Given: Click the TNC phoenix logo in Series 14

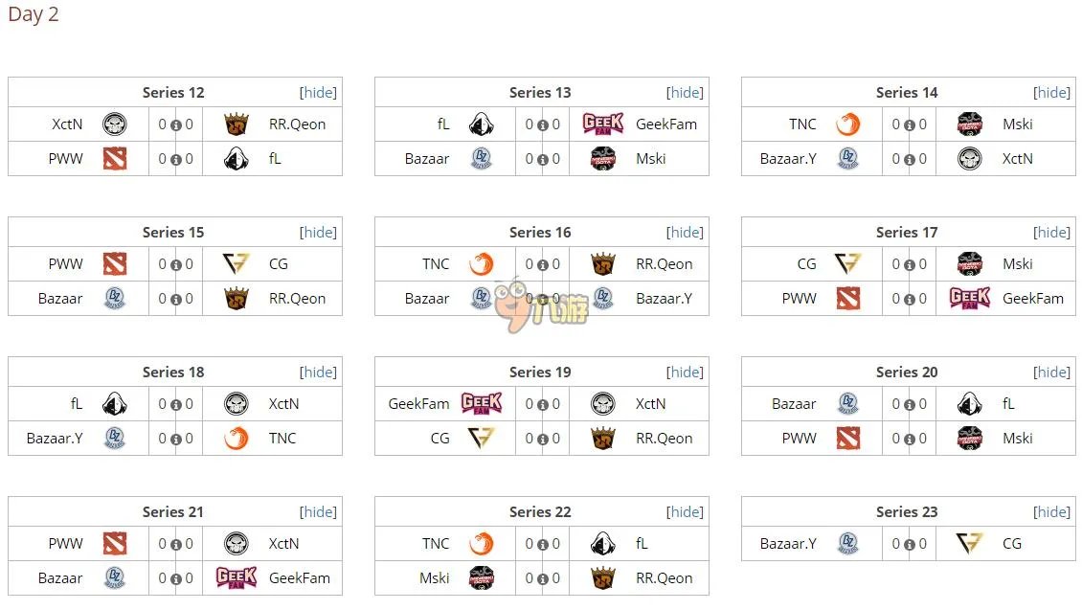Looking at the screenshot, I should point(847,124).
